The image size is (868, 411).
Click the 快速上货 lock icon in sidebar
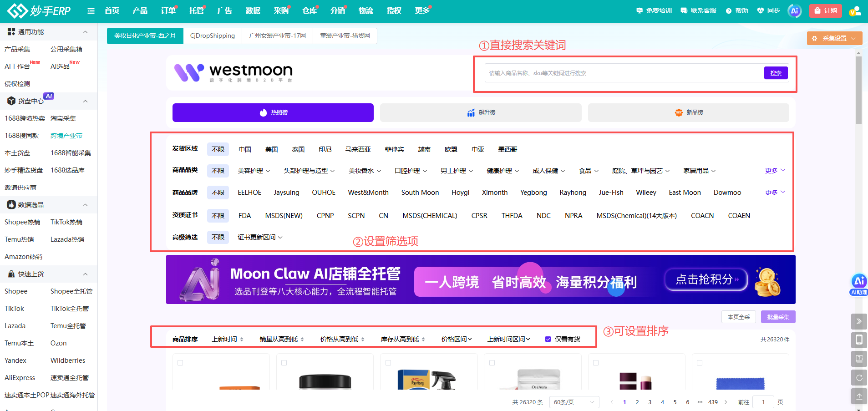point(11,274)
